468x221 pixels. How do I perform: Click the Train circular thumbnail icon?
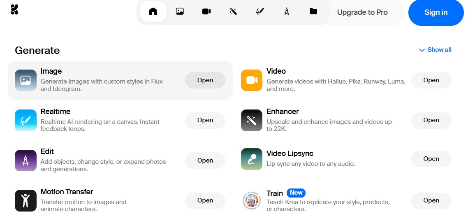[x=251, y=200]
